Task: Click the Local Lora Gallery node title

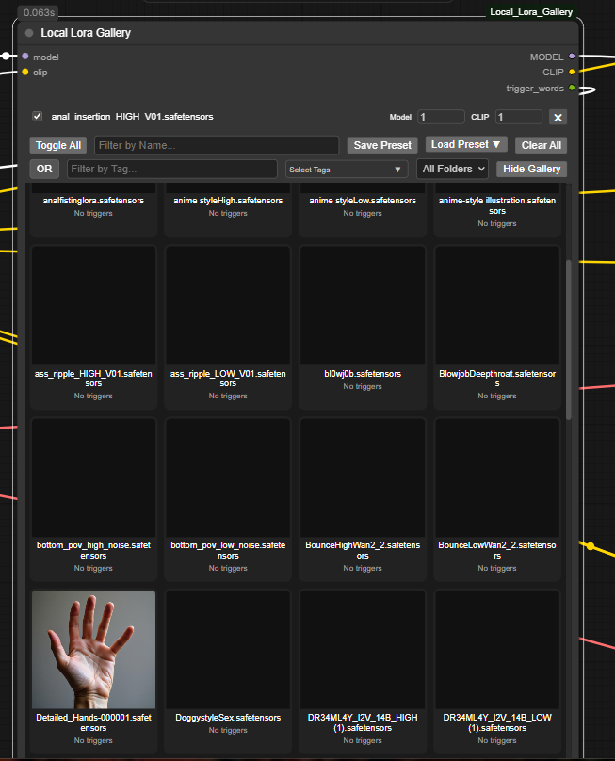Action: (86, 33)
